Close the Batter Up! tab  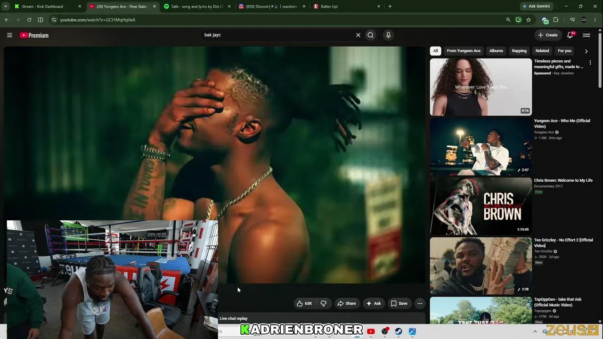point(379,7)
